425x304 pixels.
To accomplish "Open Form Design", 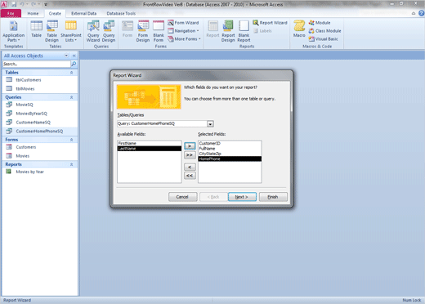I will point(143,31).
